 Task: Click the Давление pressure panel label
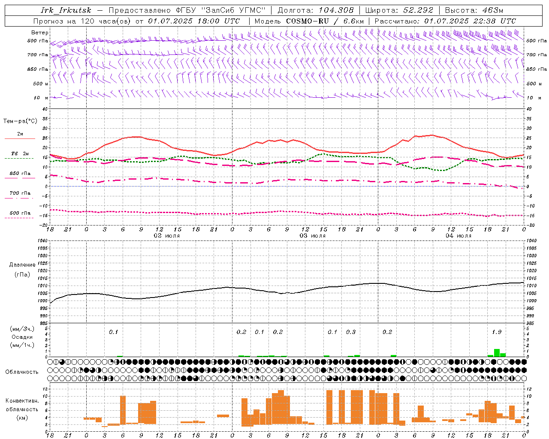tap(22, 265)
